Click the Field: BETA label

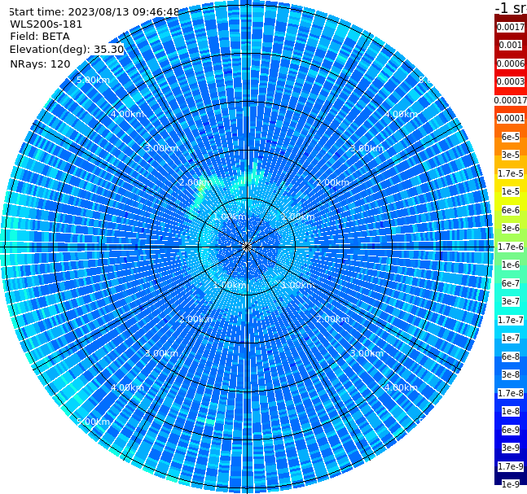(x=40, y=37)
